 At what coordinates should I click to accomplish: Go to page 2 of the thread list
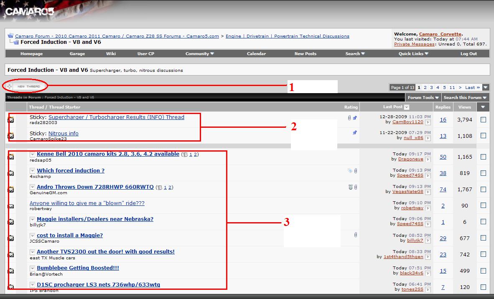coord(425,87)
